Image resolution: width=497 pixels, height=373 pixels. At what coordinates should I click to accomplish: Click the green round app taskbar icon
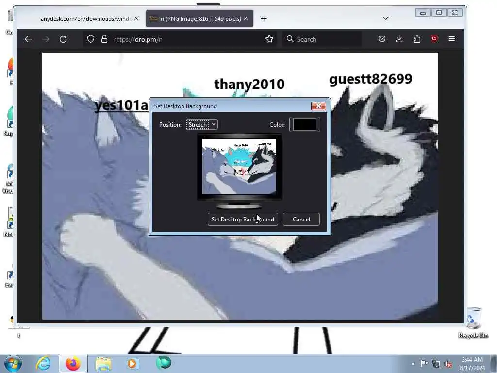[164, 363]
